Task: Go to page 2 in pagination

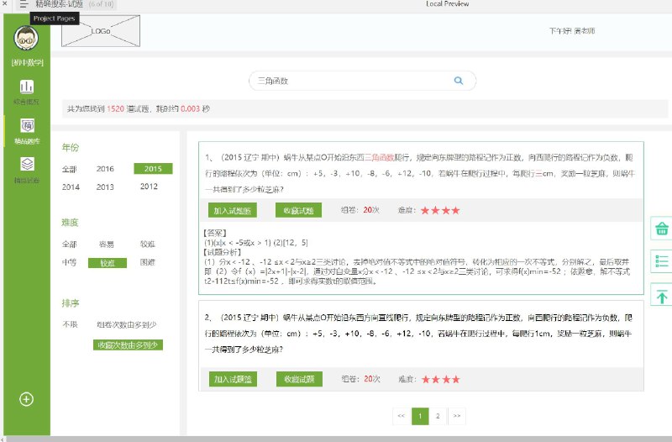Action: (x=438, y=416)
